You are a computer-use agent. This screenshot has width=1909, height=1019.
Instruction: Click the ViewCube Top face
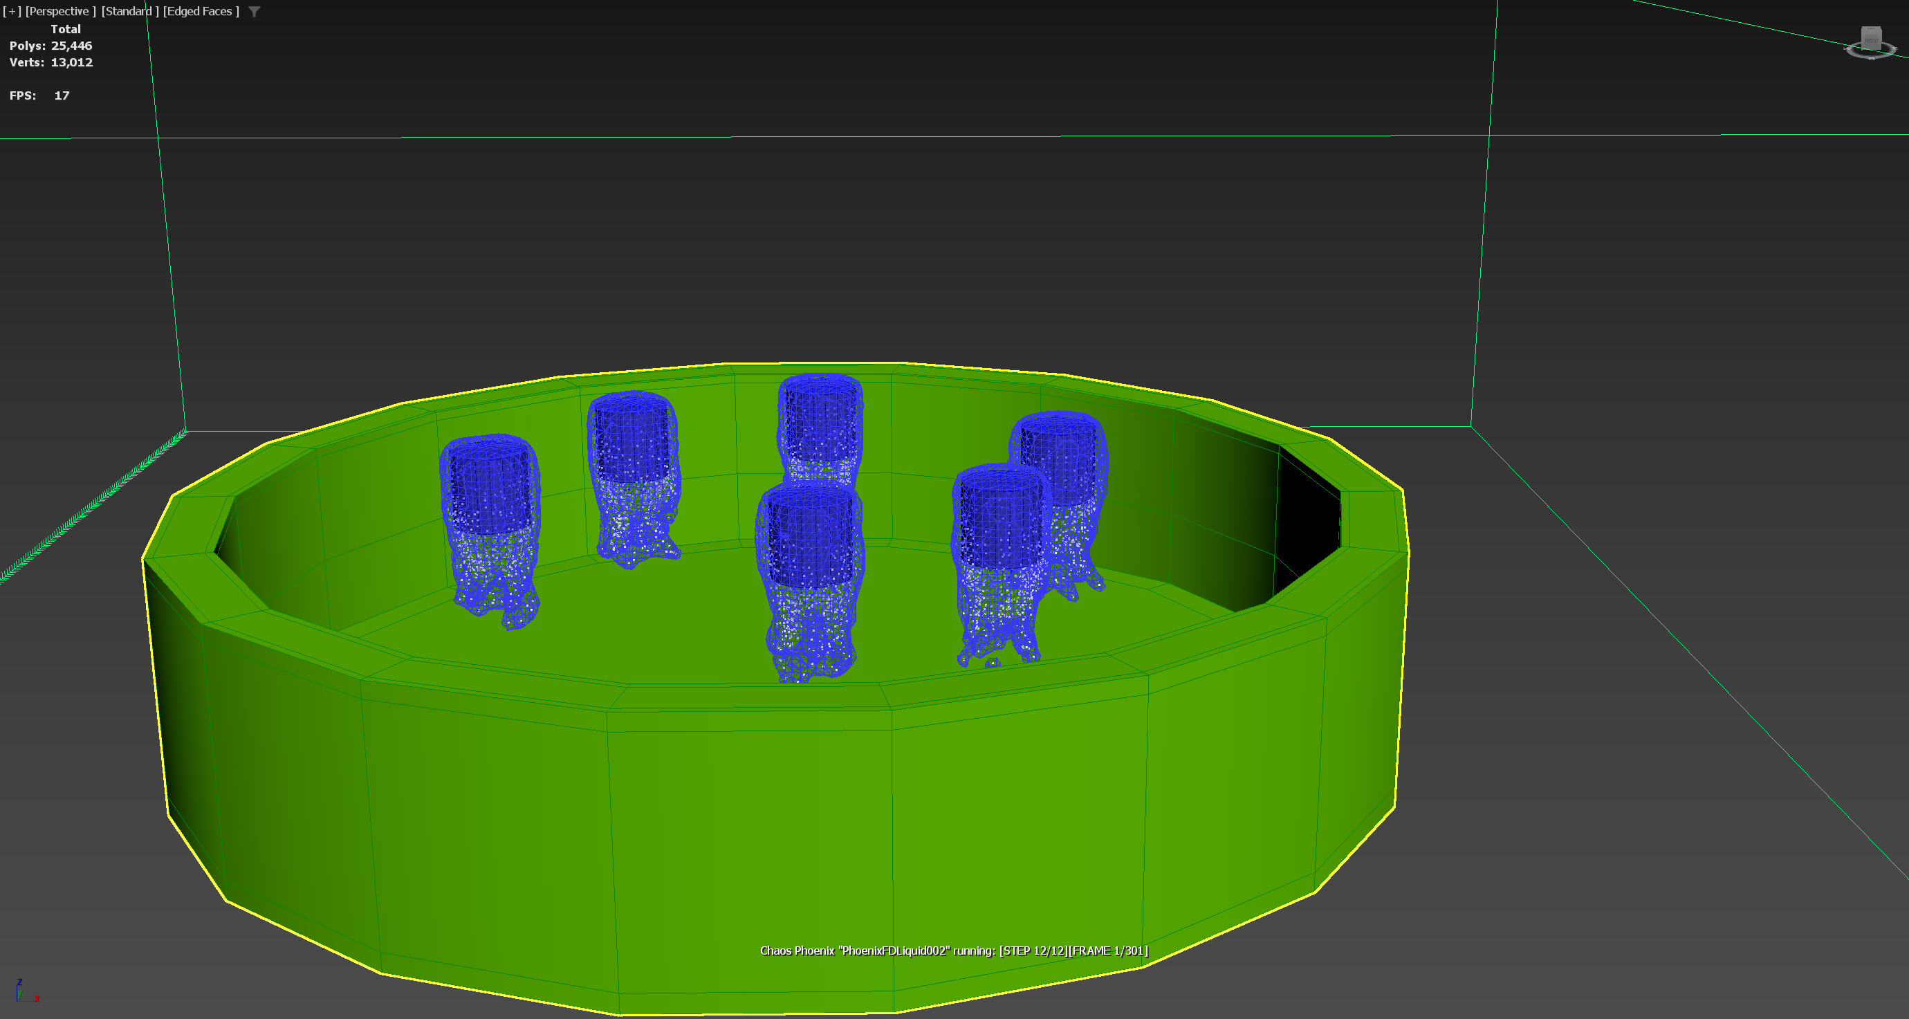[1872, 29]
